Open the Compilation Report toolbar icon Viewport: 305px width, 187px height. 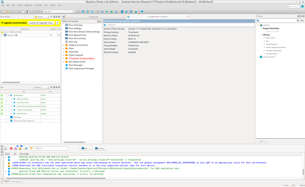tap(116, 12)
